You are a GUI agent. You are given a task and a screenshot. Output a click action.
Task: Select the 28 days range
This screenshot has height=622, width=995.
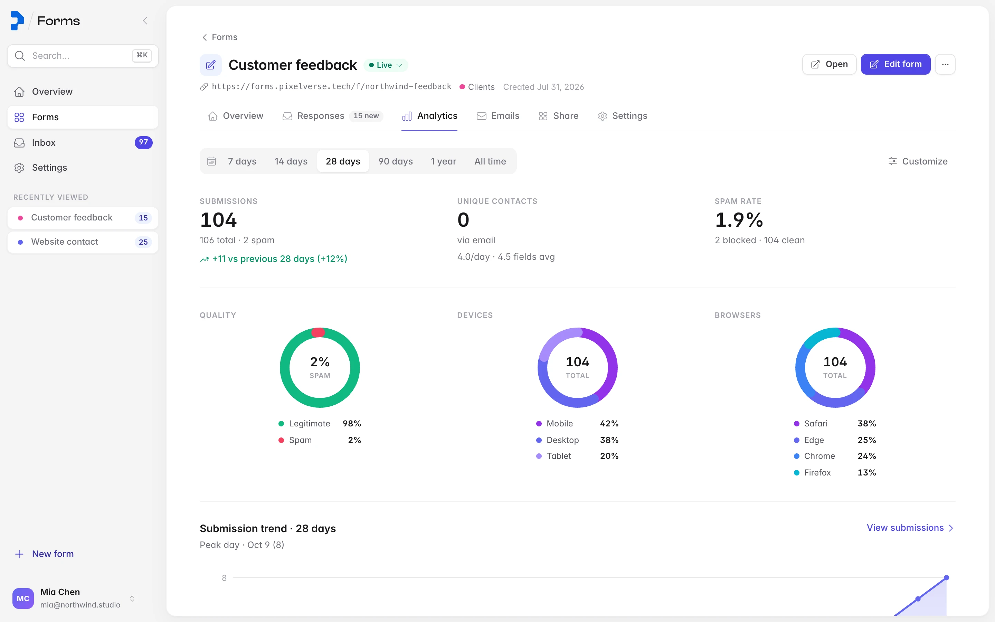click(343, 161)
